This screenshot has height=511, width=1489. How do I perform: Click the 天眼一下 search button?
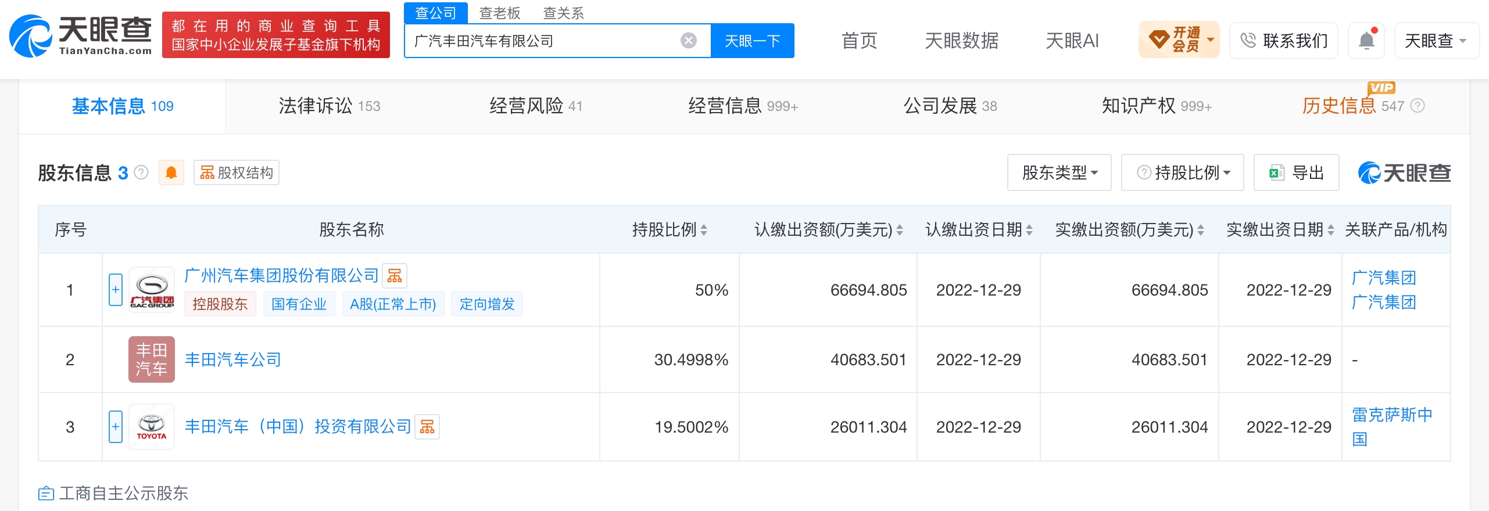[x=752, y=41]
